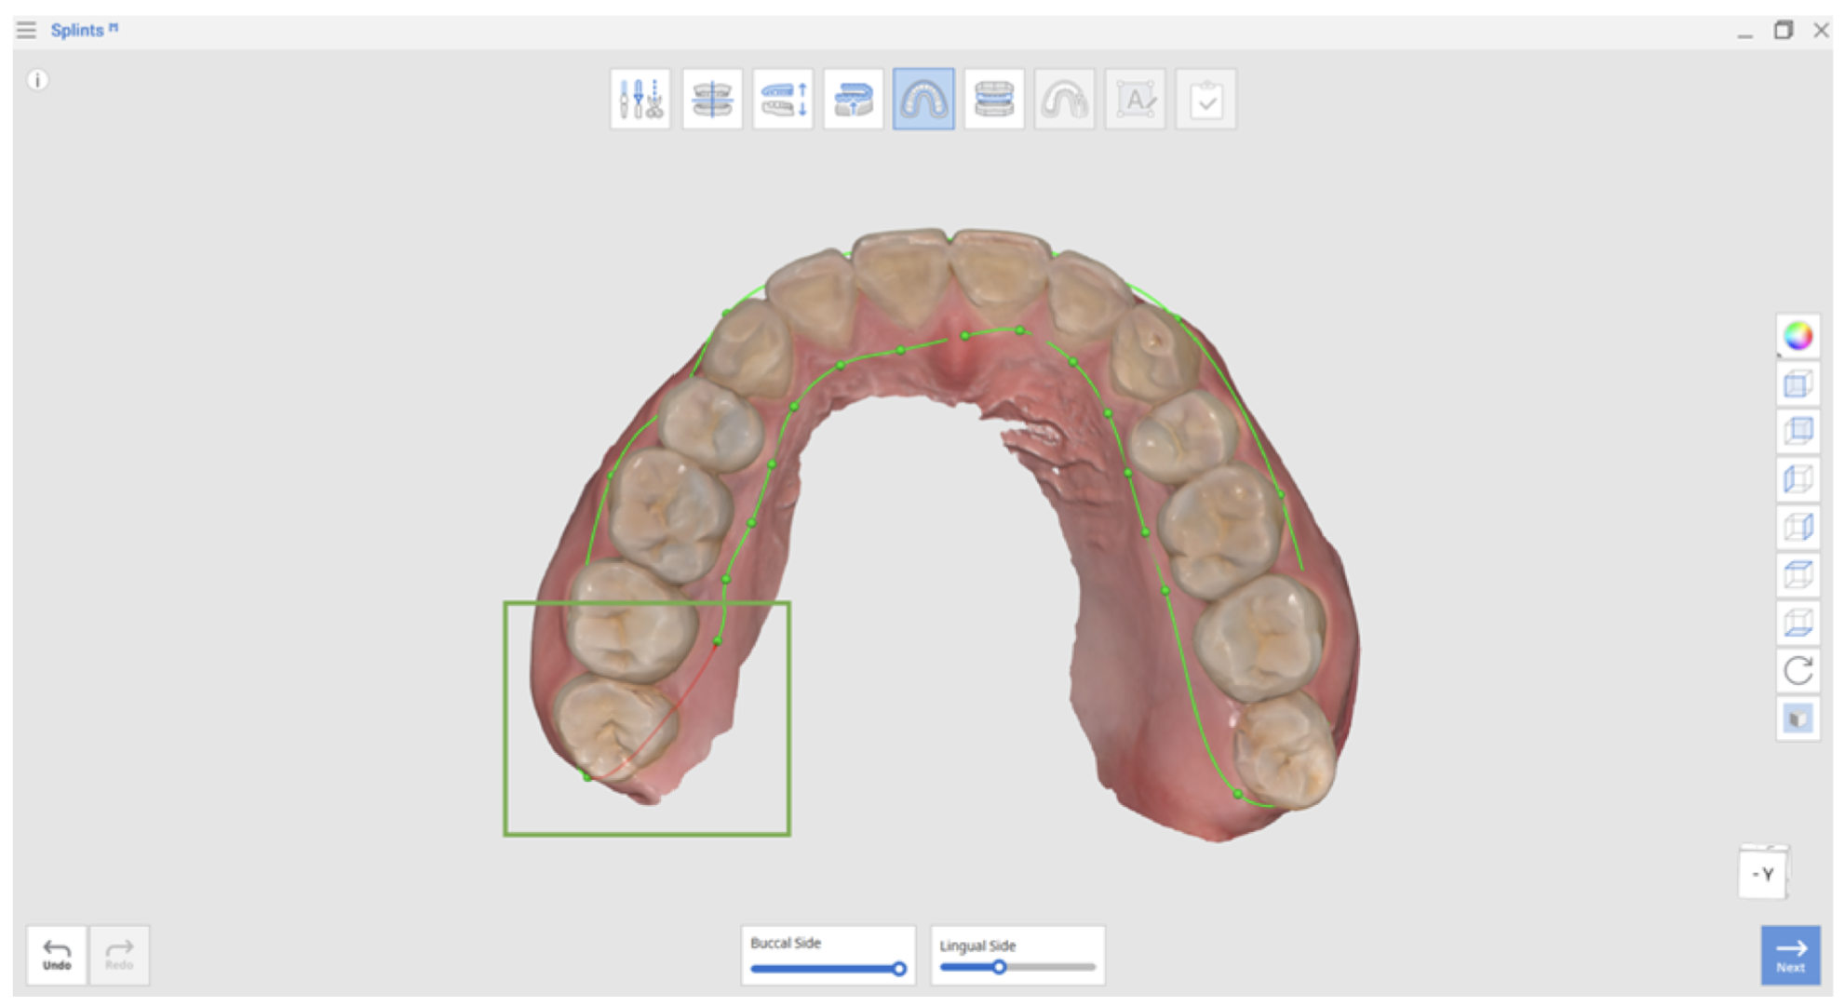Select the first cube view icon
Screen dimensions: 1845x1007
tap(1798, 383)
